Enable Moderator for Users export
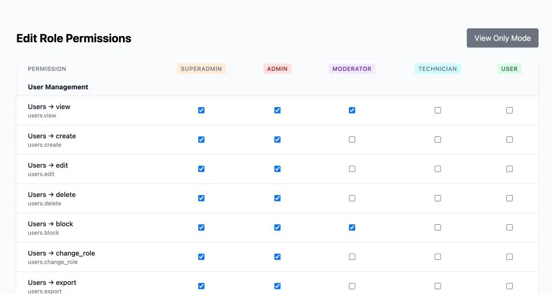The width and height of the screenshot is (552, 294). (x=352, y=286)
